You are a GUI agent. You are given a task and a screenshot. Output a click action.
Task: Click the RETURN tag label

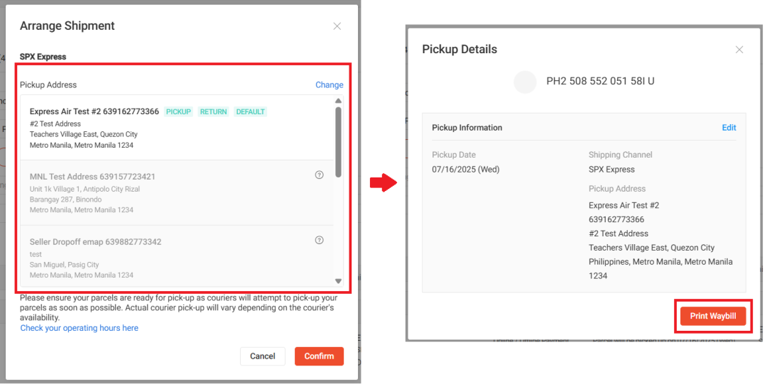[213, 111]
